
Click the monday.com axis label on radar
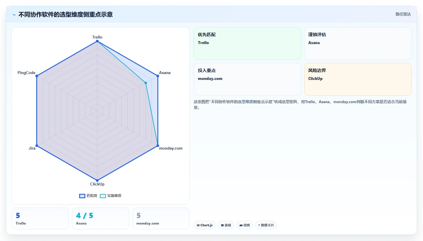coord(171,148)
